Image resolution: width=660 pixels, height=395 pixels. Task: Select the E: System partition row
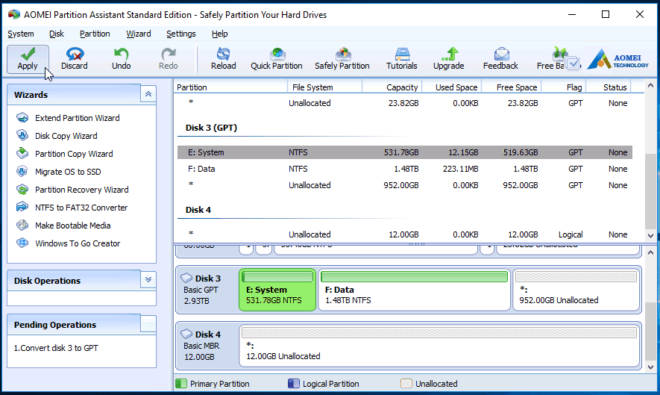tap(405, 152)
